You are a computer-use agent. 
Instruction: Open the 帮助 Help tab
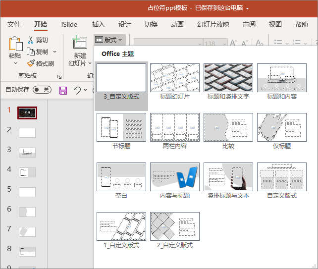pos(301,24)
